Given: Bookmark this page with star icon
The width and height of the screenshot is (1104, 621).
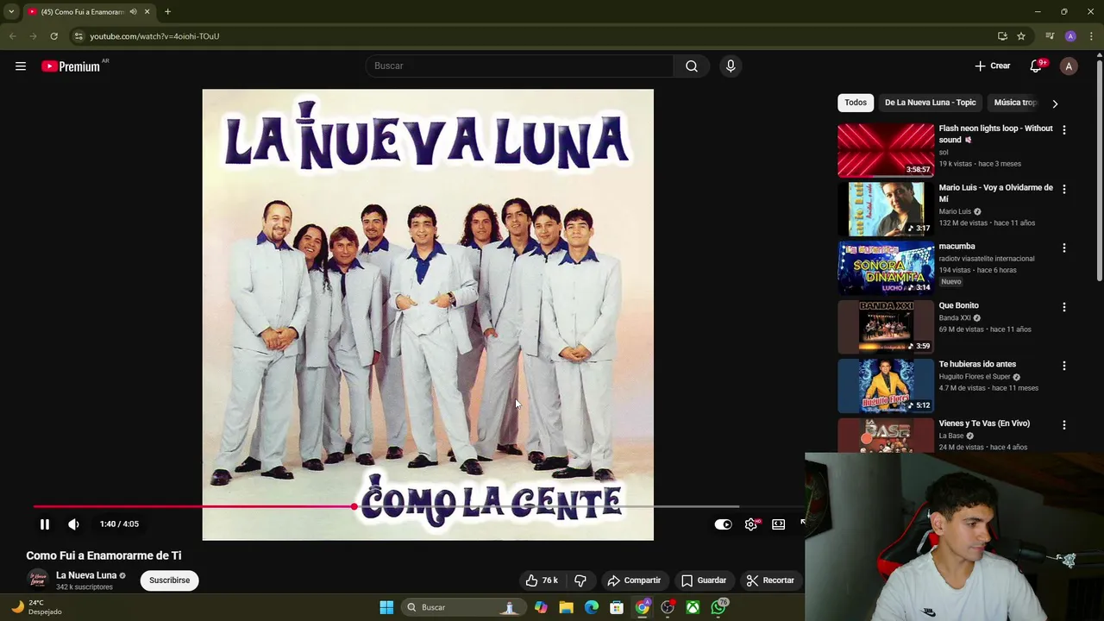Looking at the screenshot, I should pos(1021,36).
